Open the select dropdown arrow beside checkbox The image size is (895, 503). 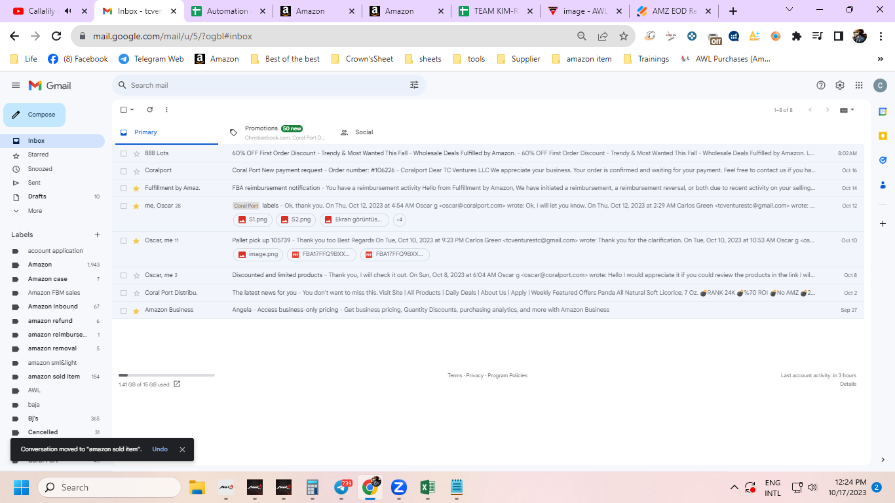(x=132, y=110)
